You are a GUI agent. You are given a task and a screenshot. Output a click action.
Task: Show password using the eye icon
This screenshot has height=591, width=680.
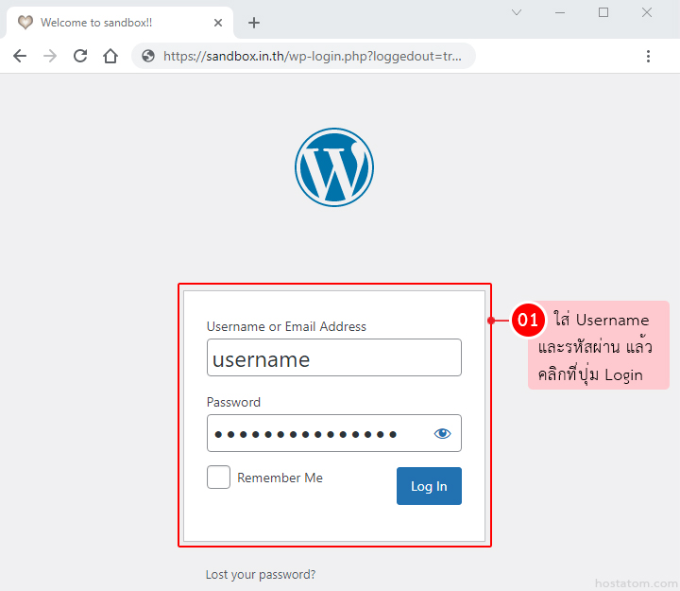click(442, 434)
